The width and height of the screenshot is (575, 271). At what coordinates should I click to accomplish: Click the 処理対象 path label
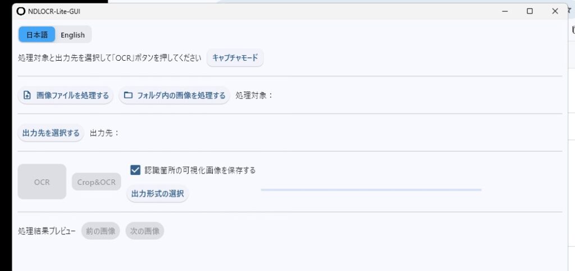(x=254, y=96)
